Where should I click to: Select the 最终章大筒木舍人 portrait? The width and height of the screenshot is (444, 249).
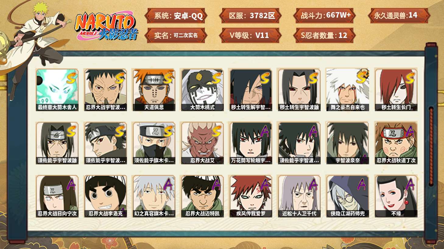pyautogui.click(x=57, y=90)
